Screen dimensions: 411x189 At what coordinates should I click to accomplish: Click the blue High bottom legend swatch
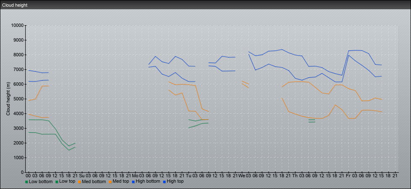pyautogui.click(x=133, y=182)
